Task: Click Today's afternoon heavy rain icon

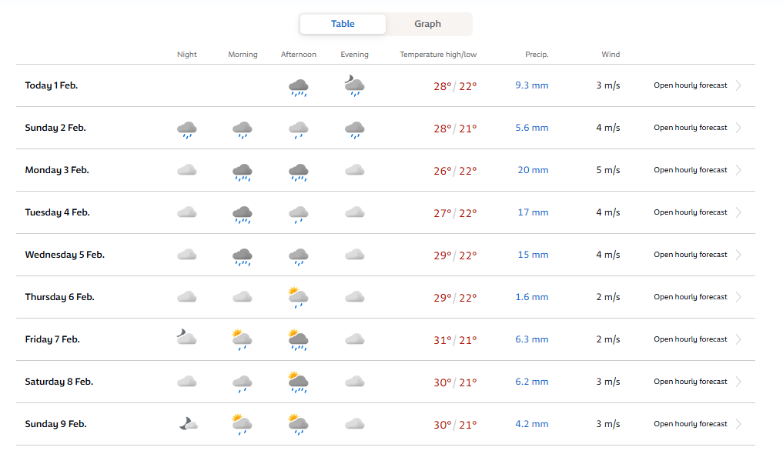Action: 298,87
